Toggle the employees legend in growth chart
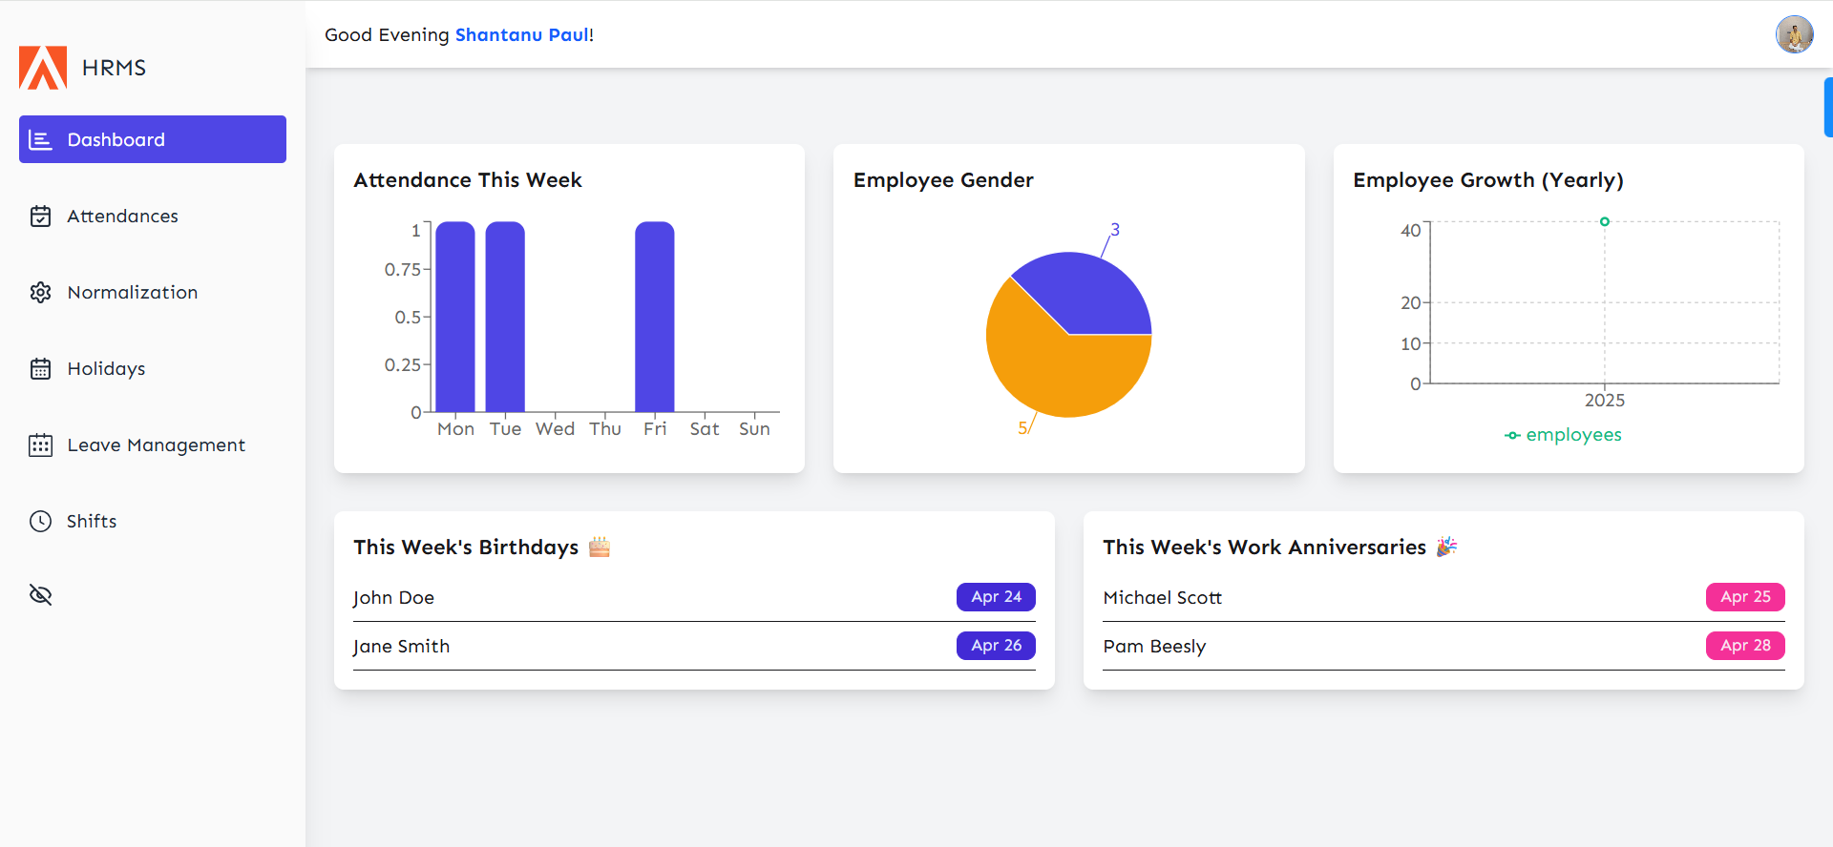 click(x=1563, y=435)
